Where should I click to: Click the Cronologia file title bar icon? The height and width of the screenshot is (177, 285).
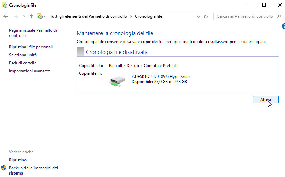pyautogui.click(x=4, y=5)
